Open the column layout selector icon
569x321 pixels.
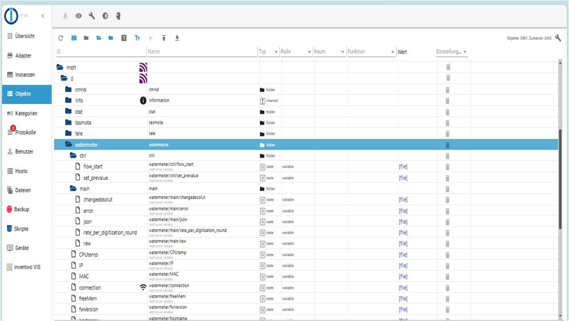coord(74,38)
